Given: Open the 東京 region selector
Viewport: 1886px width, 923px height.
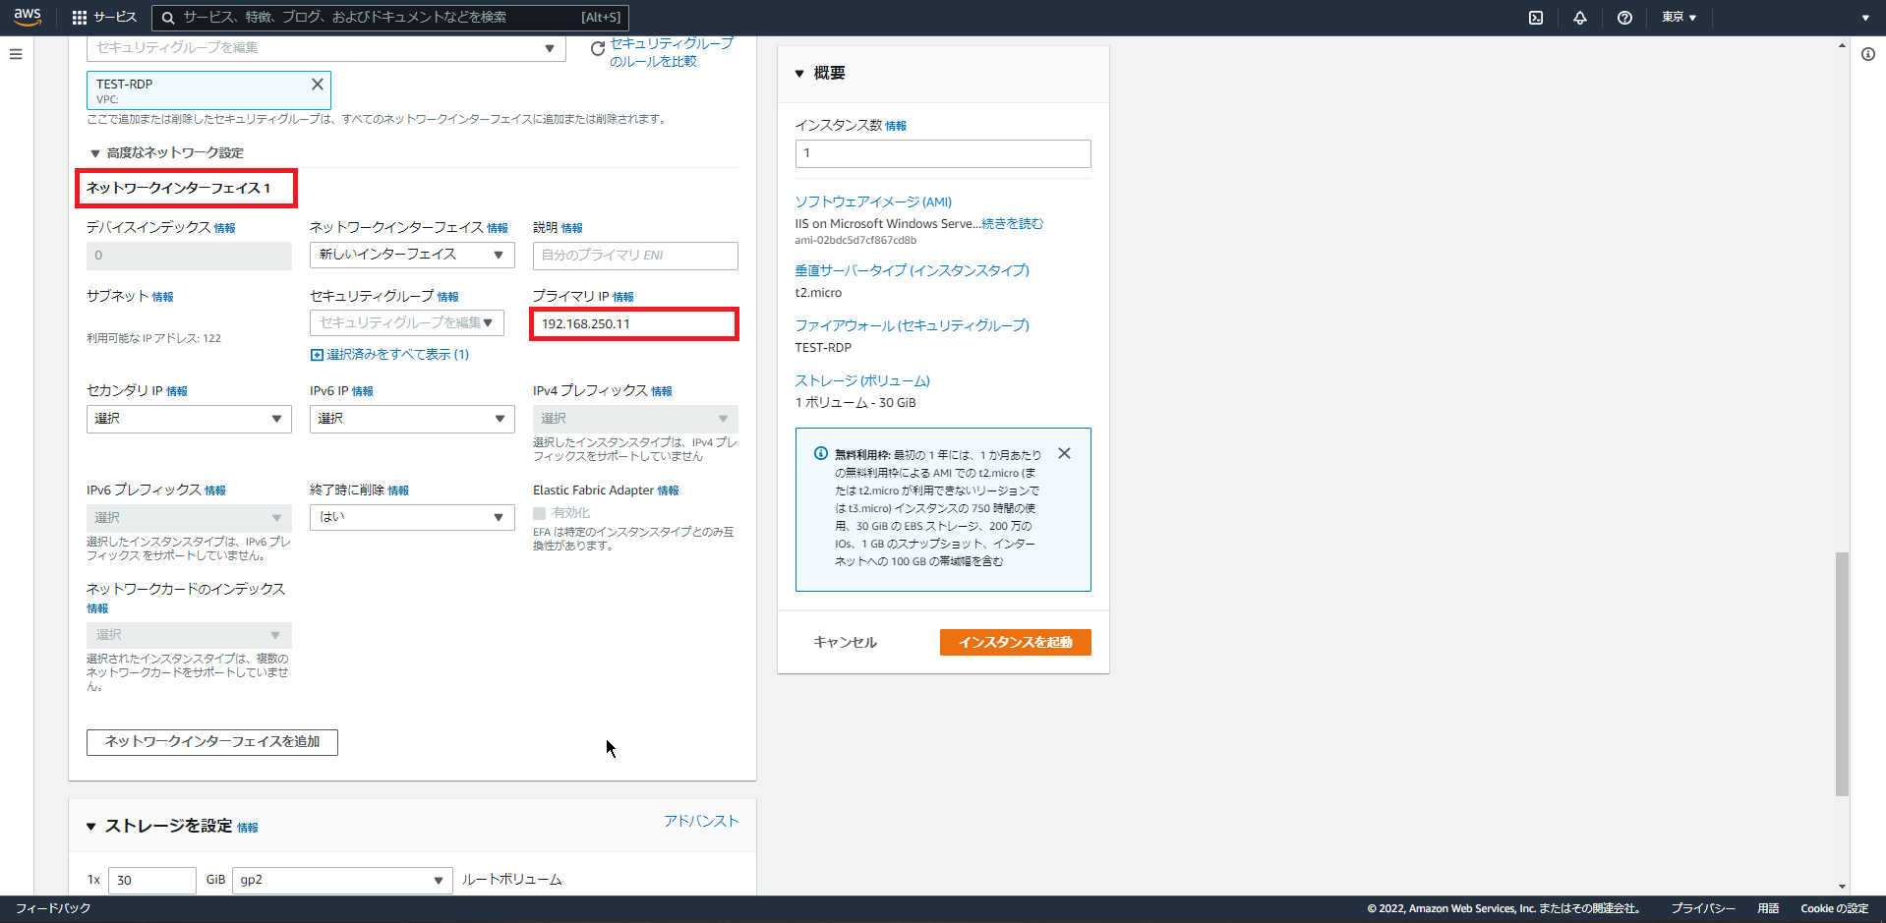Looking at the screenshot, I should pos(1679,17).
